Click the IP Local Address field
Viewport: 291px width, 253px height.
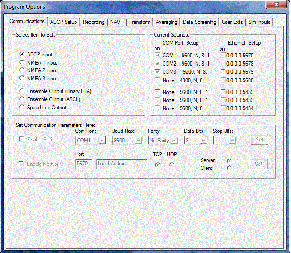(122, 164)
